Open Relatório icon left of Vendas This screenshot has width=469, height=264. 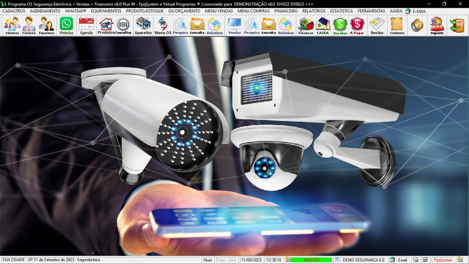point(215,26)
